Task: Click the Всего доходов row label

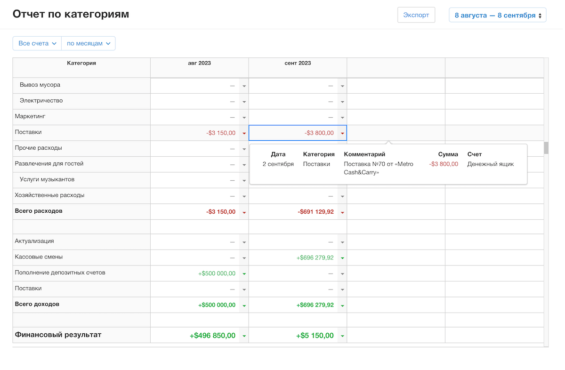Action: [x=37, y=305]
